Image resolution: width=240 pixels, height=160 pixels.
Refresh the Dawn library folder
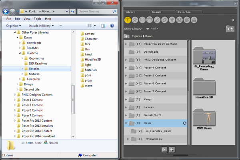coord(184,123)
